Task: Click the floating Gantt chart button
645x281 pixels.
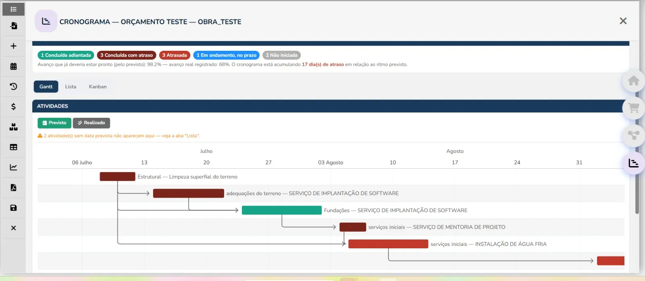Action: click(x=633, y=163)
